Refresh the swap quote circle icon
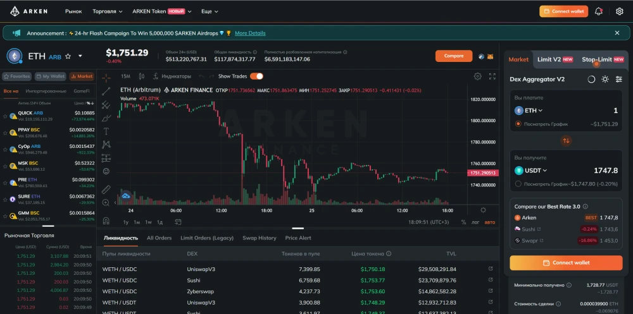The height and width of the screenshot is (314, 633). pos(591,80)
